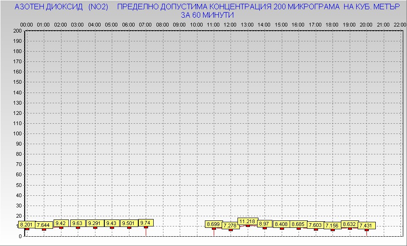Click the 22:00 time axis label
This screenshot has height=246, width=407.
tap(400, 24)
